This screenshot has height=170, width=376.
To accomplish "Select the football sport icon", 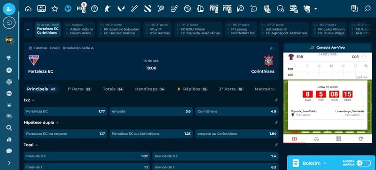I will pyautogui.click(x=68, y=9).
